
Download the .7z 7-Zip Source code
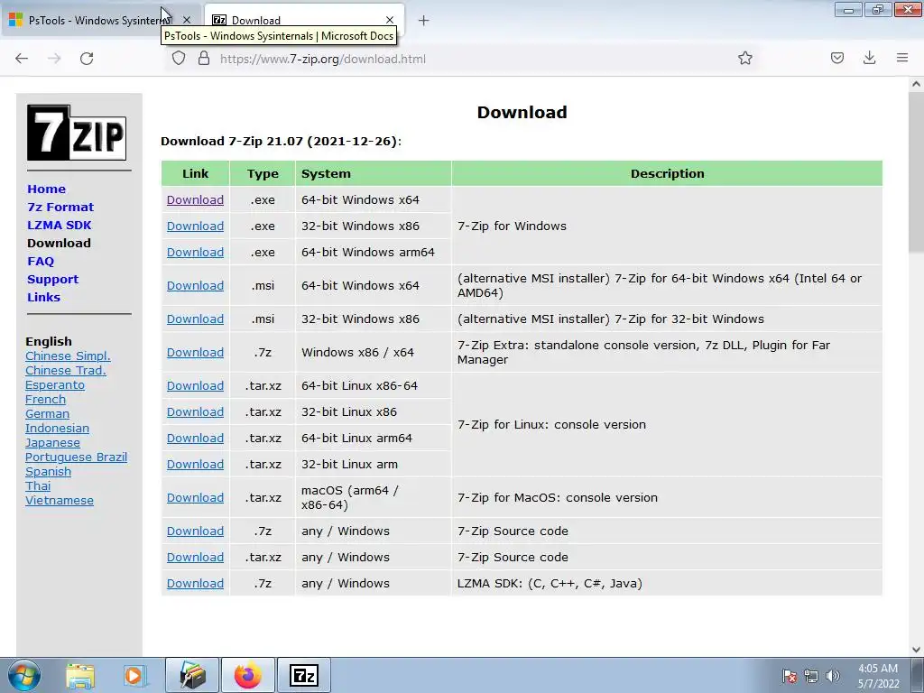tap(195, 531)
